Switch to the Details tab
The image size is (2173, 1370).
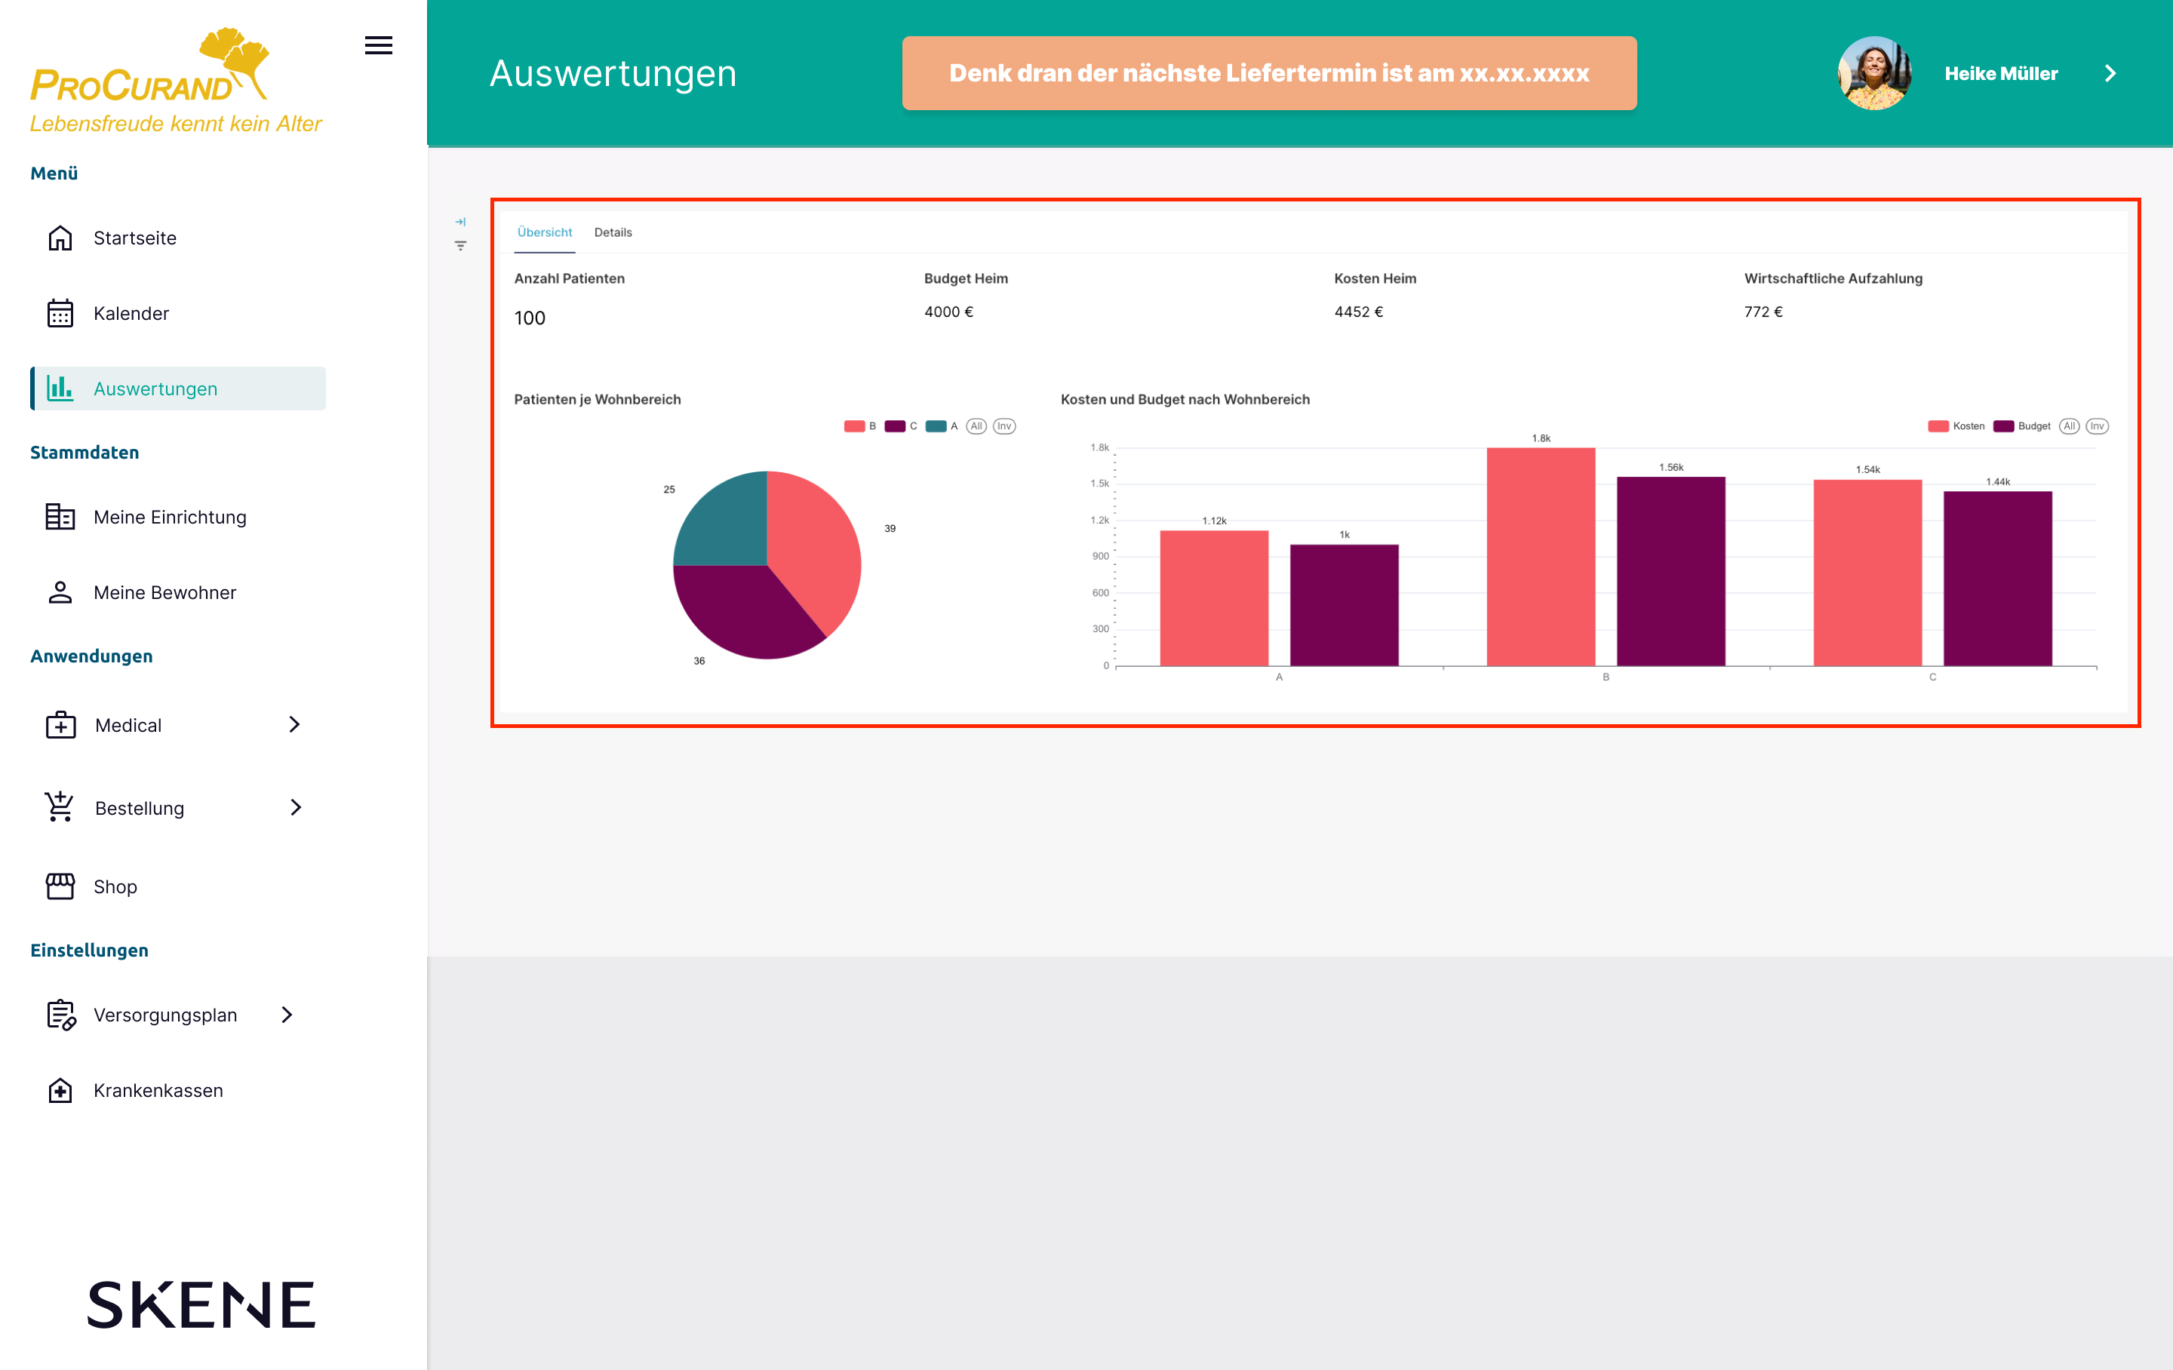613,232
